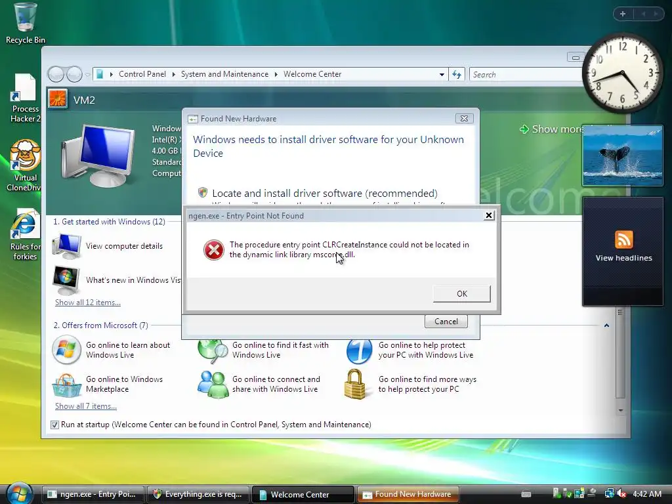The width and height of the screenshot is (672, 504).
Task: Click the 1. Get started with Windows heading
Action: (109, 222)
